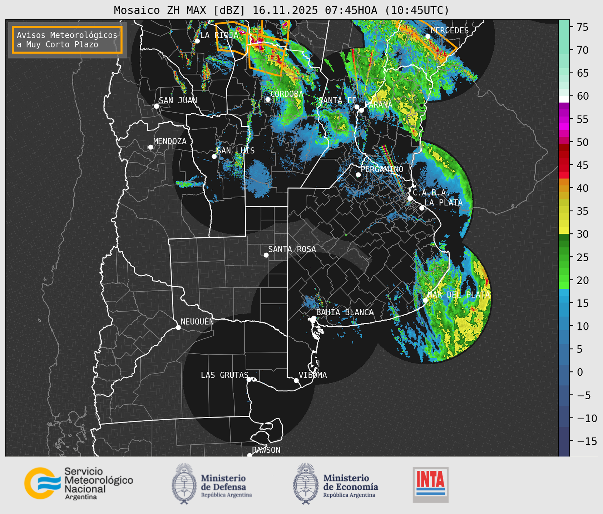603x514 pixels.
Task: Select the MERCEDES city marker
Action: click(428, 36)
